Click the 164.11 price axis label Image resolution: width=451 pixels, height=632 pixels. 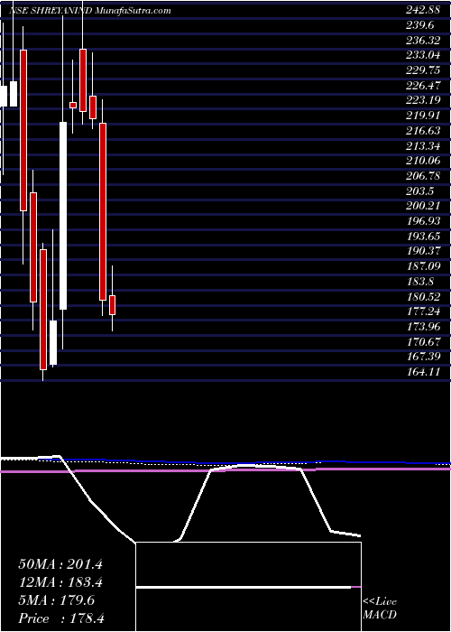[423, 372]
